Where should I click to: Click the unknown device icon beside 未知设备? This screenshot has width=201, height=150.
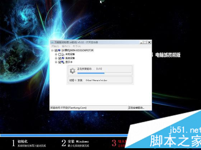[63, 54]
